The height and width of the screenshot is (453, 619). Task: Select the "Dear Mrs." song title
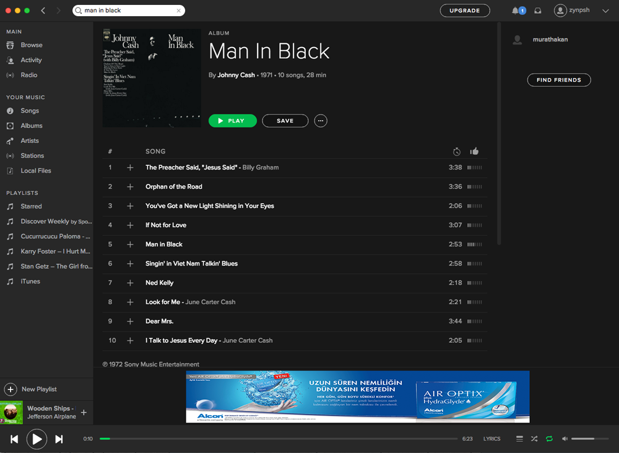pyautogui.click(x=160, y=322)
